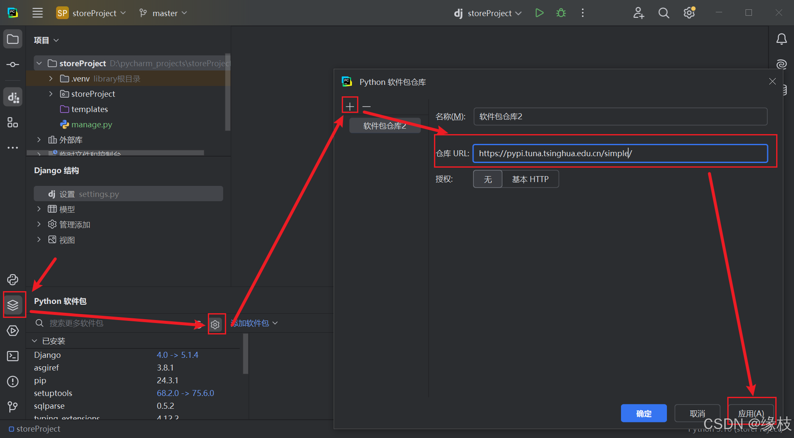Open the main hamburger menu
This screenshot has width=794, height=438.
[37, 13]
